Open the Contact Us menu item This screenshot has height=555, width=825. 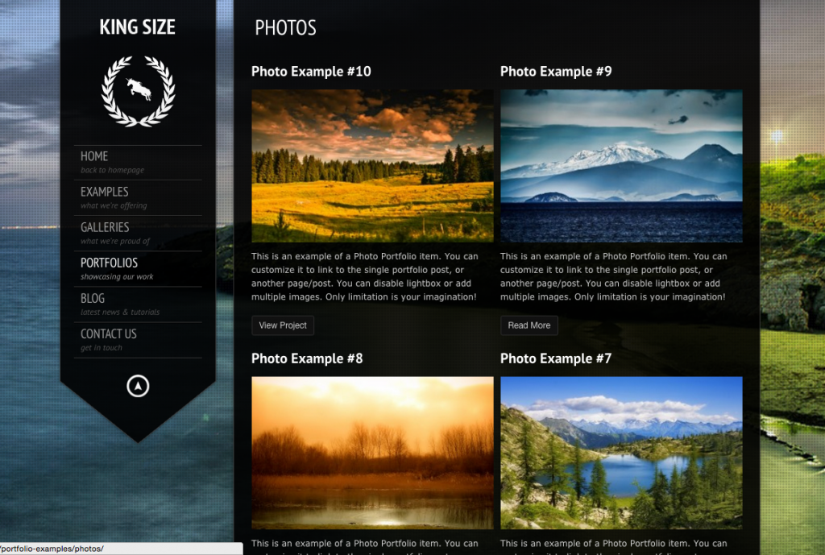[109, 333]
